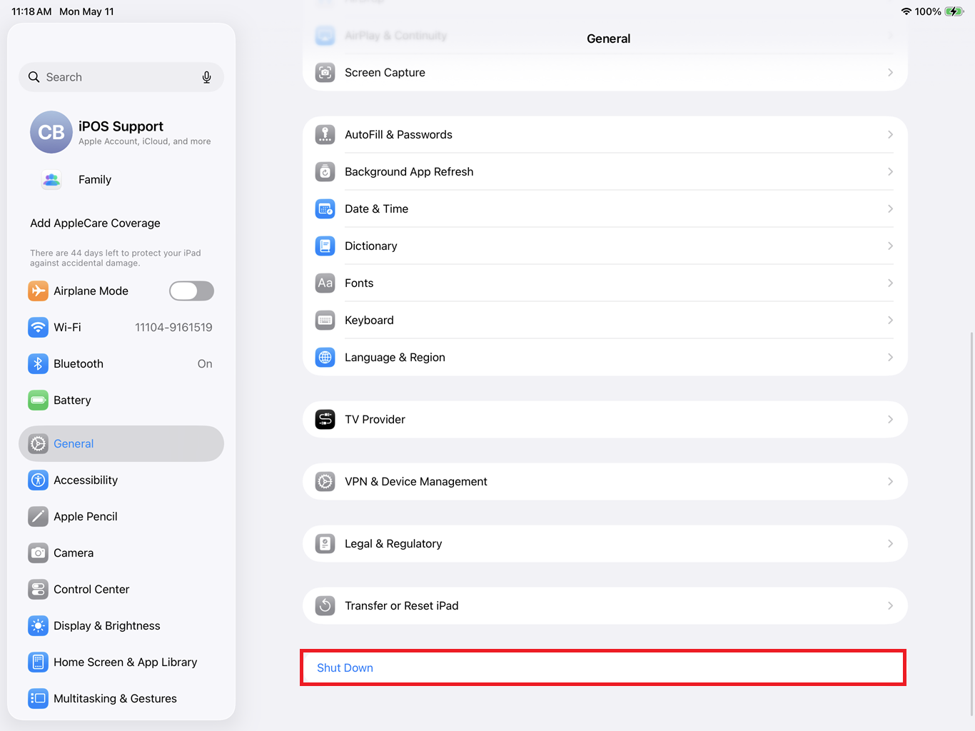Screen dimensions: 975x731
Task: Open the VPN & Device Management label
Action: pos(416,482)
